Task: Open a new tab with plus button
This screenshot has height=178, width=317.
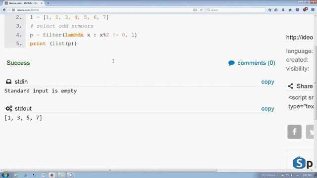Action: tap(48, 3)
